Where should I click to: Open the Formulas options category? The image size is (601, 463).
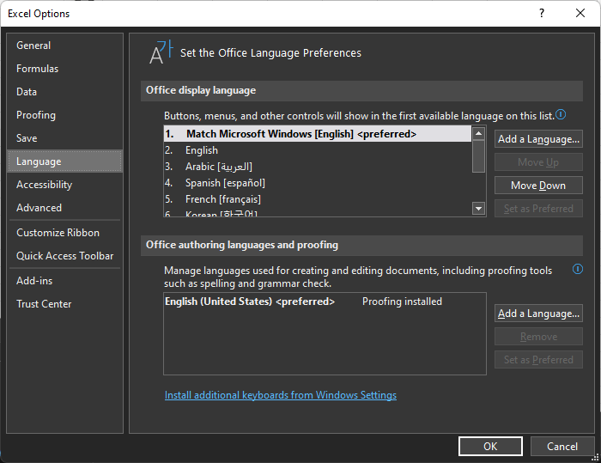64,69
